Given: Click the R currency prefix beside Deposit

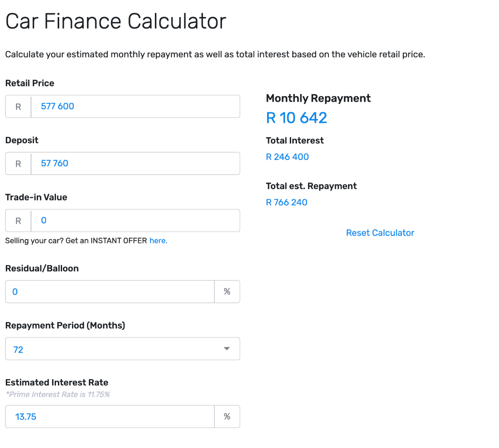Looking at the screenshot, I should pos(18,164).
